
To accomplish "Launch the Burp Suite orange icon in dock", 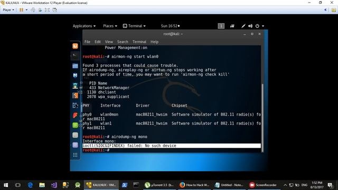I will (x=75, y=95).
